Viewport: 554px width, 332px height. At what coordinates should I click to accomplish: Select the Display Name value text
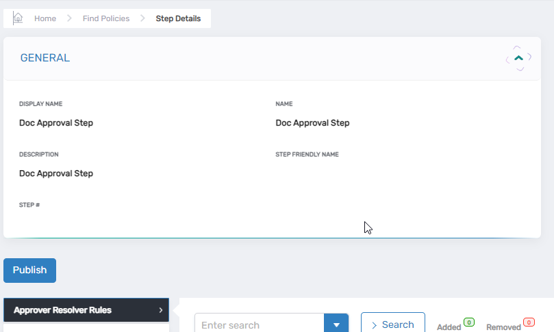[x=56, y=123]
